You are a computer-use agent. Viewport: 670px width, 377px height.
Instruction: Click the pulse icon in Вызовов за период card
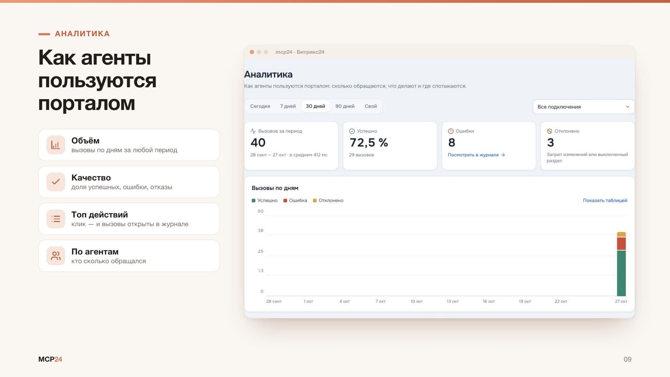click(x=253, y=131)
